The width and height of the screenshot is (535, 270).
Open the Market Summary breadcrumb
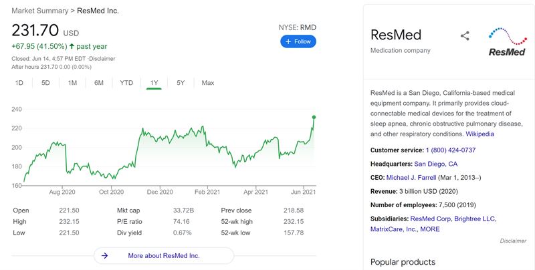coord(40,11)
